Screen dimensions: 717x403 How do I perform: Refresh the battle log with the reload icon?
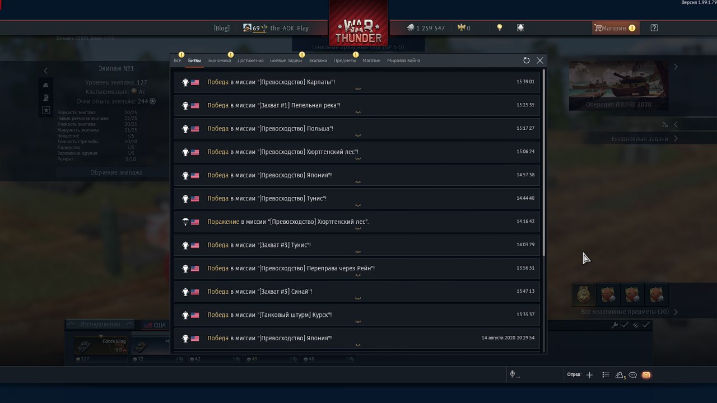[x=526, y=60]
